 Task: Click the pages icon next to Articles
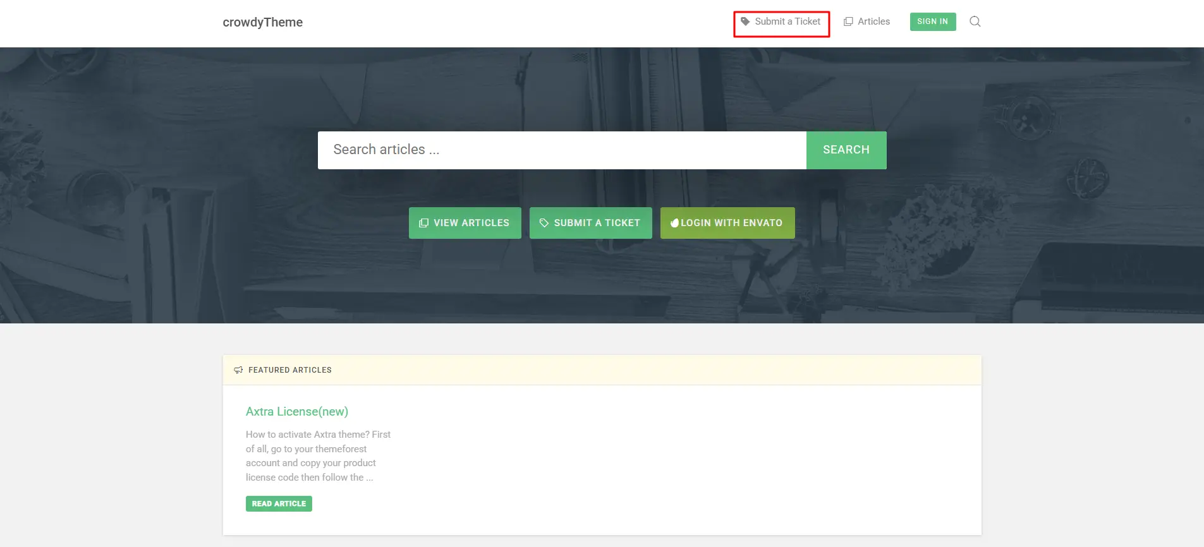(x=848, y=21)
